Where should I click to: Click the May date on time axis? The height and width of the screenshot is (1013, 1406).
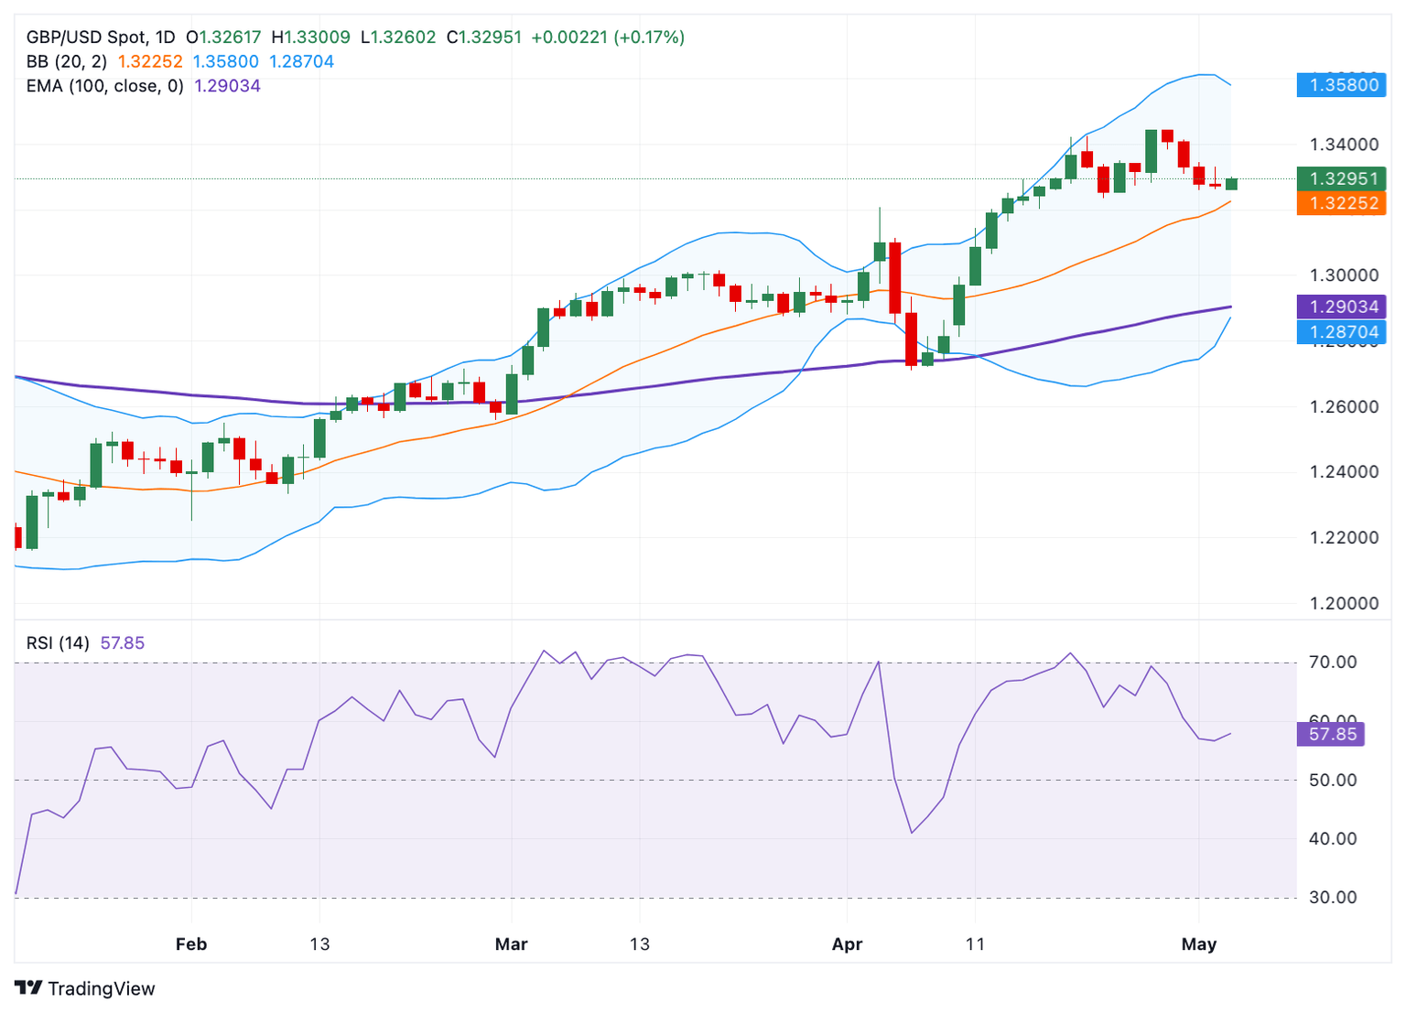[x=1198, y=944]
